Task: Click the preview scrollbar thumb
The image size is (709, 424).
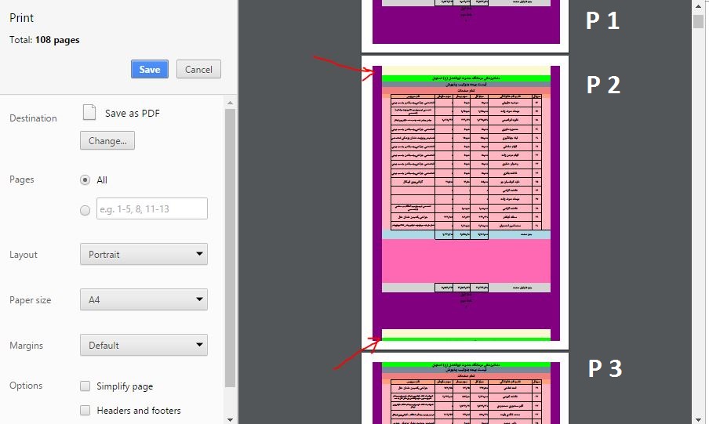Action: (699, 22)
